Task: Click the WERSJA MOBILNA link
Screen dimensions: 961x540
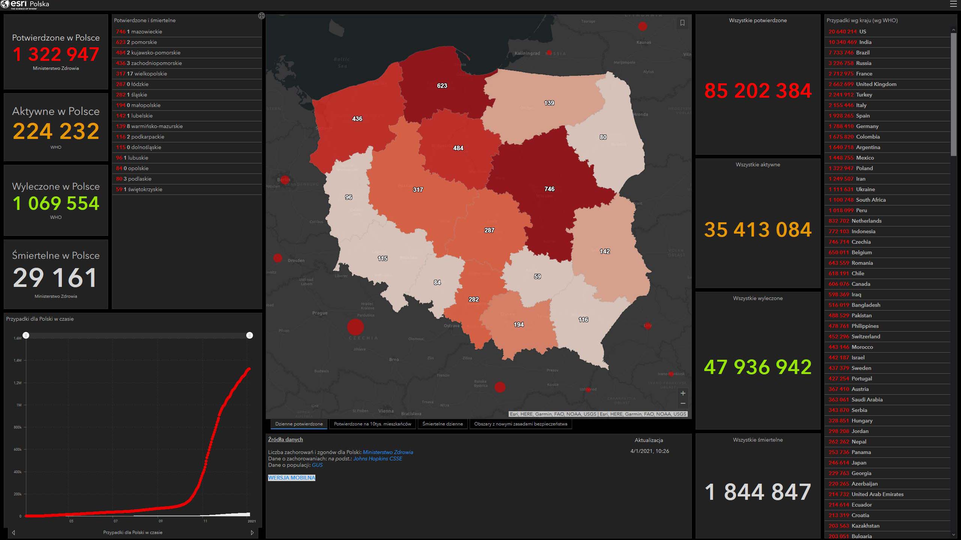Action: tap(291, 478)
